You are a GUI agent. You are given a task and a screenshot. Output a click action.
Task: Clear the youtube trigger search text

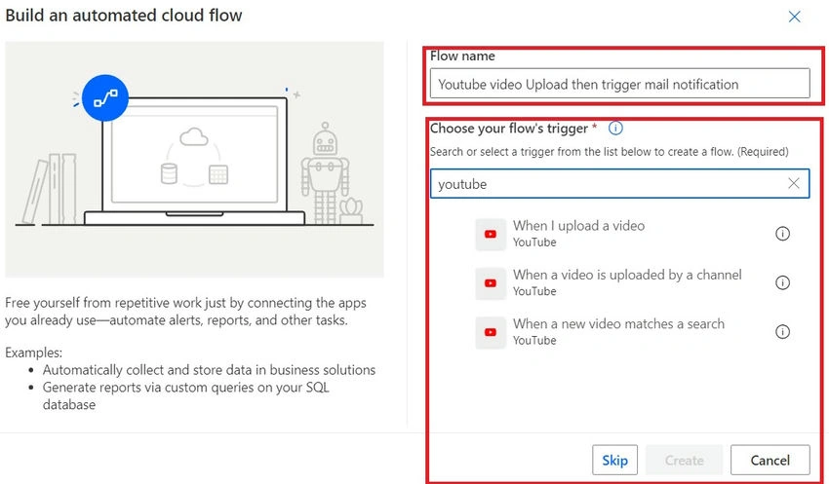tap(794, 183)
